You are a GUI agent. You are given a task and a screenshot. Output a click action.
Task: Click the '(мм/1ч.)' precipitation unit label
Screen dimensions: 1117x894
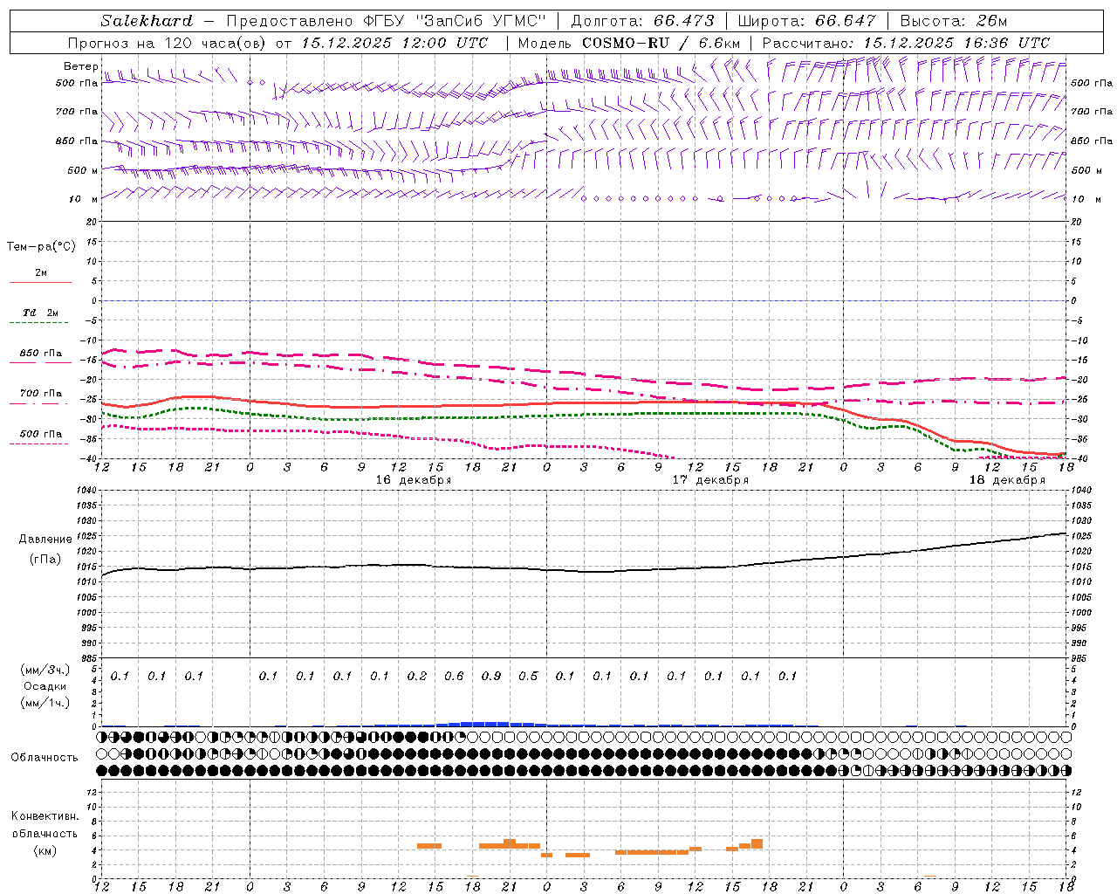tap(45, 702)
